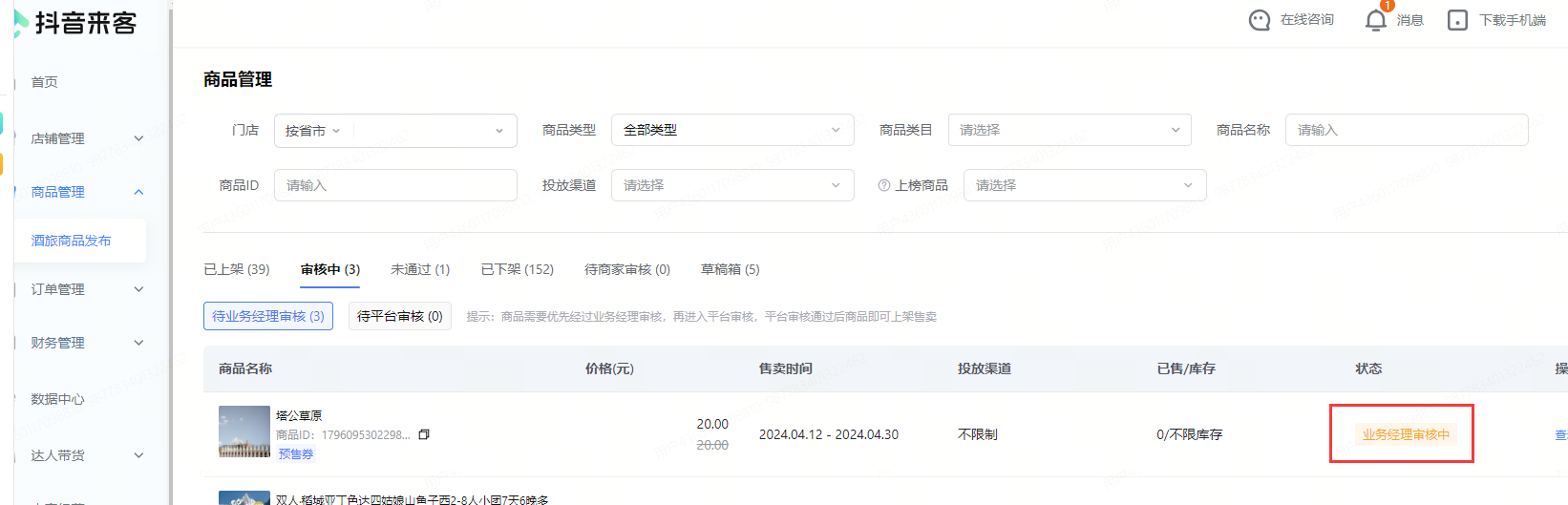Switch to the 已上架 (39) tab

[237, 269]
